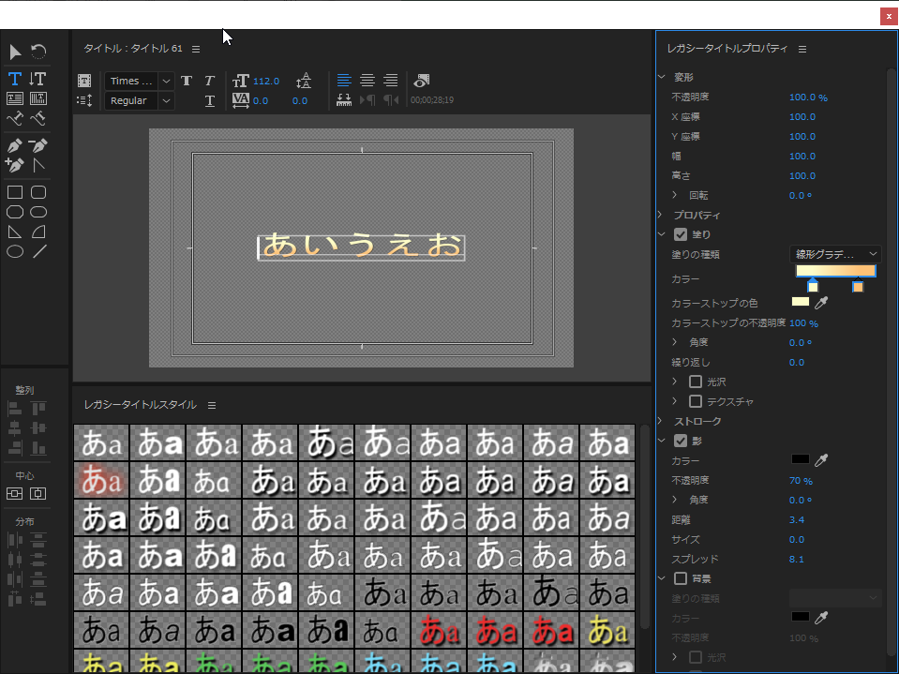Select the Selection arrow tool
Viewport: 899px width, 674px height.
[14, 52]
